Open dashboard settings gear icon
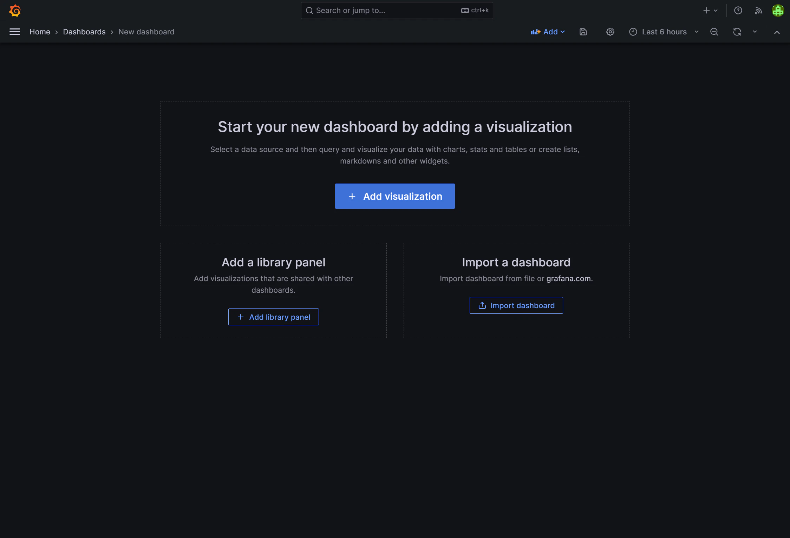This screenshot has height=538, width=790. point(610,32)
